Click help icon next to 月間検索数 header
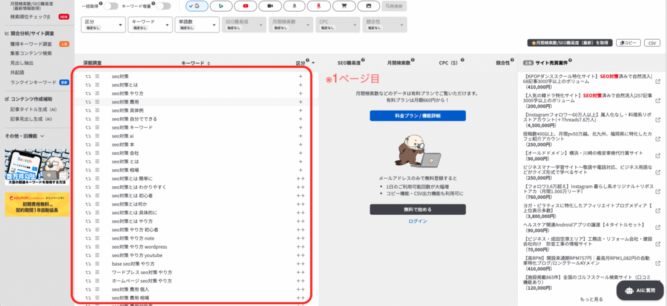Screen dimensions: 667x306 click(x=412, y=61)
